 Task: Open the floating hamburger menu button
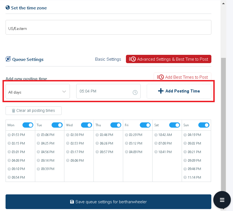(x=222, y=200)
